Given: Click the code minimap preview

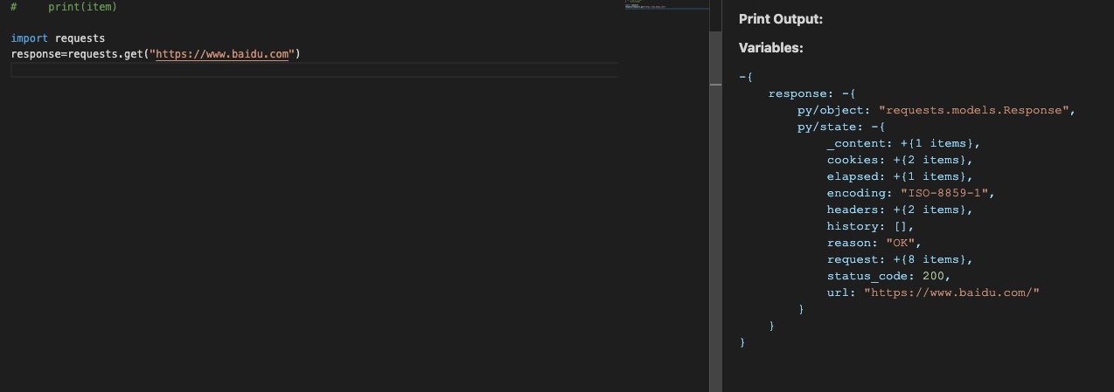Looking at the screenshot, I should tap(666, 4).
